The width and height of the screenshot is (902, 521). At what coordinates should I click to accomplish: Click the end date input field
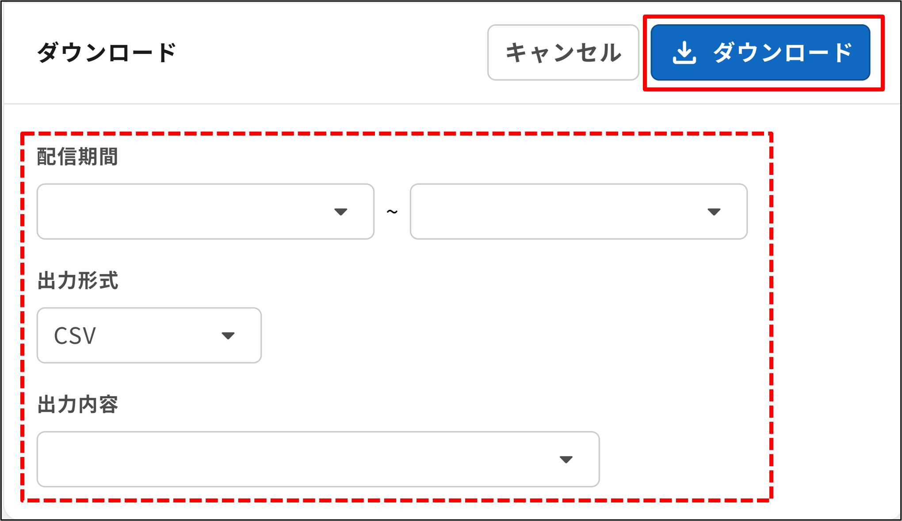[553, 212]
